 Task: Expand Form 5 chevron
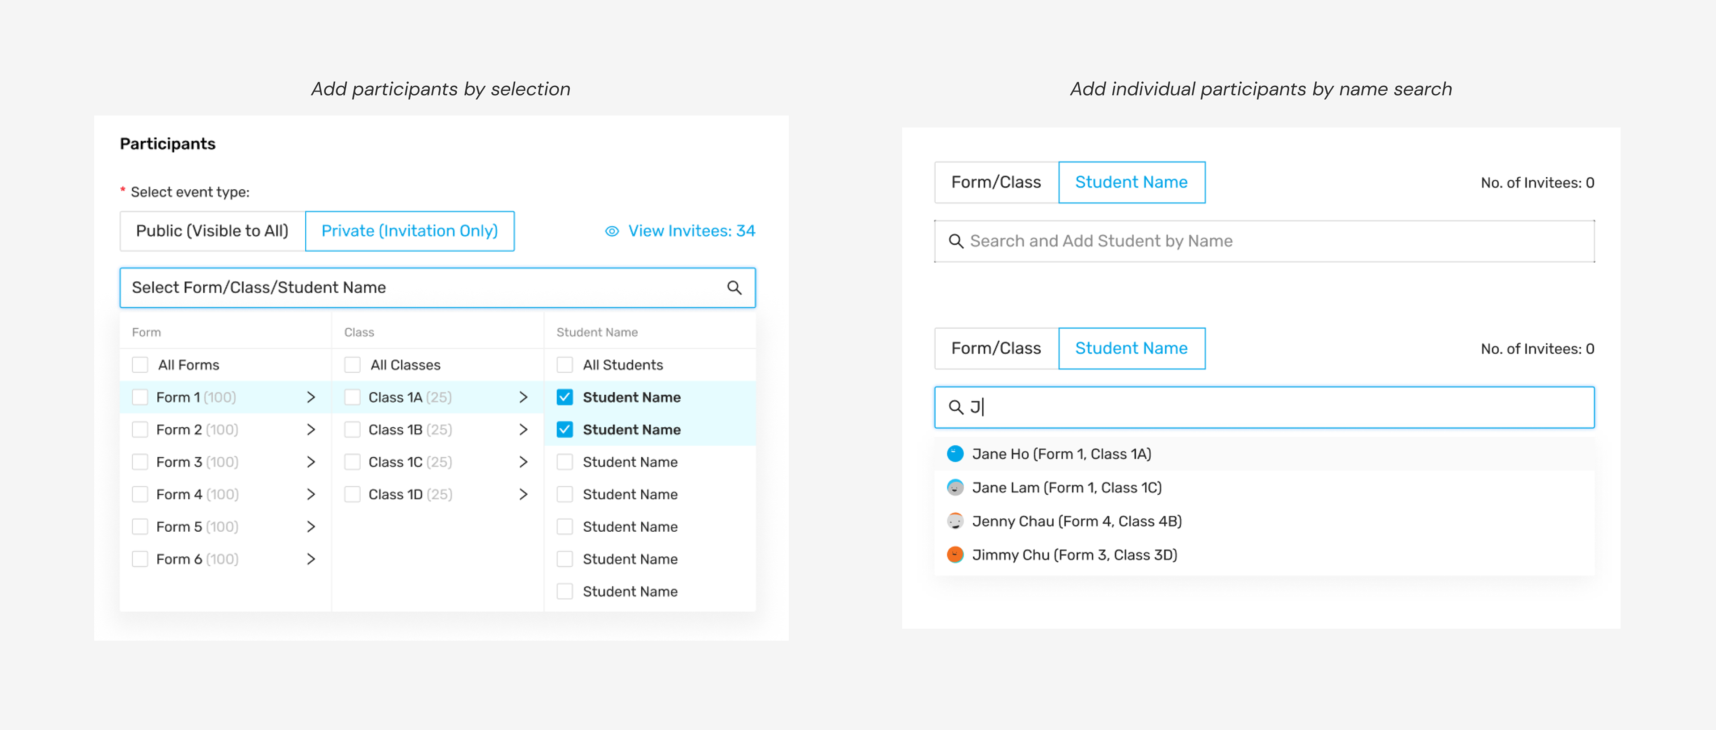point(311,526)
